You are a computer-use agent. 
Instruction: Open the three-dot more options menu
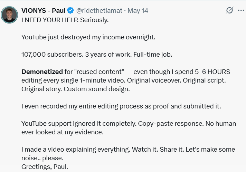(x=241, y=10)
